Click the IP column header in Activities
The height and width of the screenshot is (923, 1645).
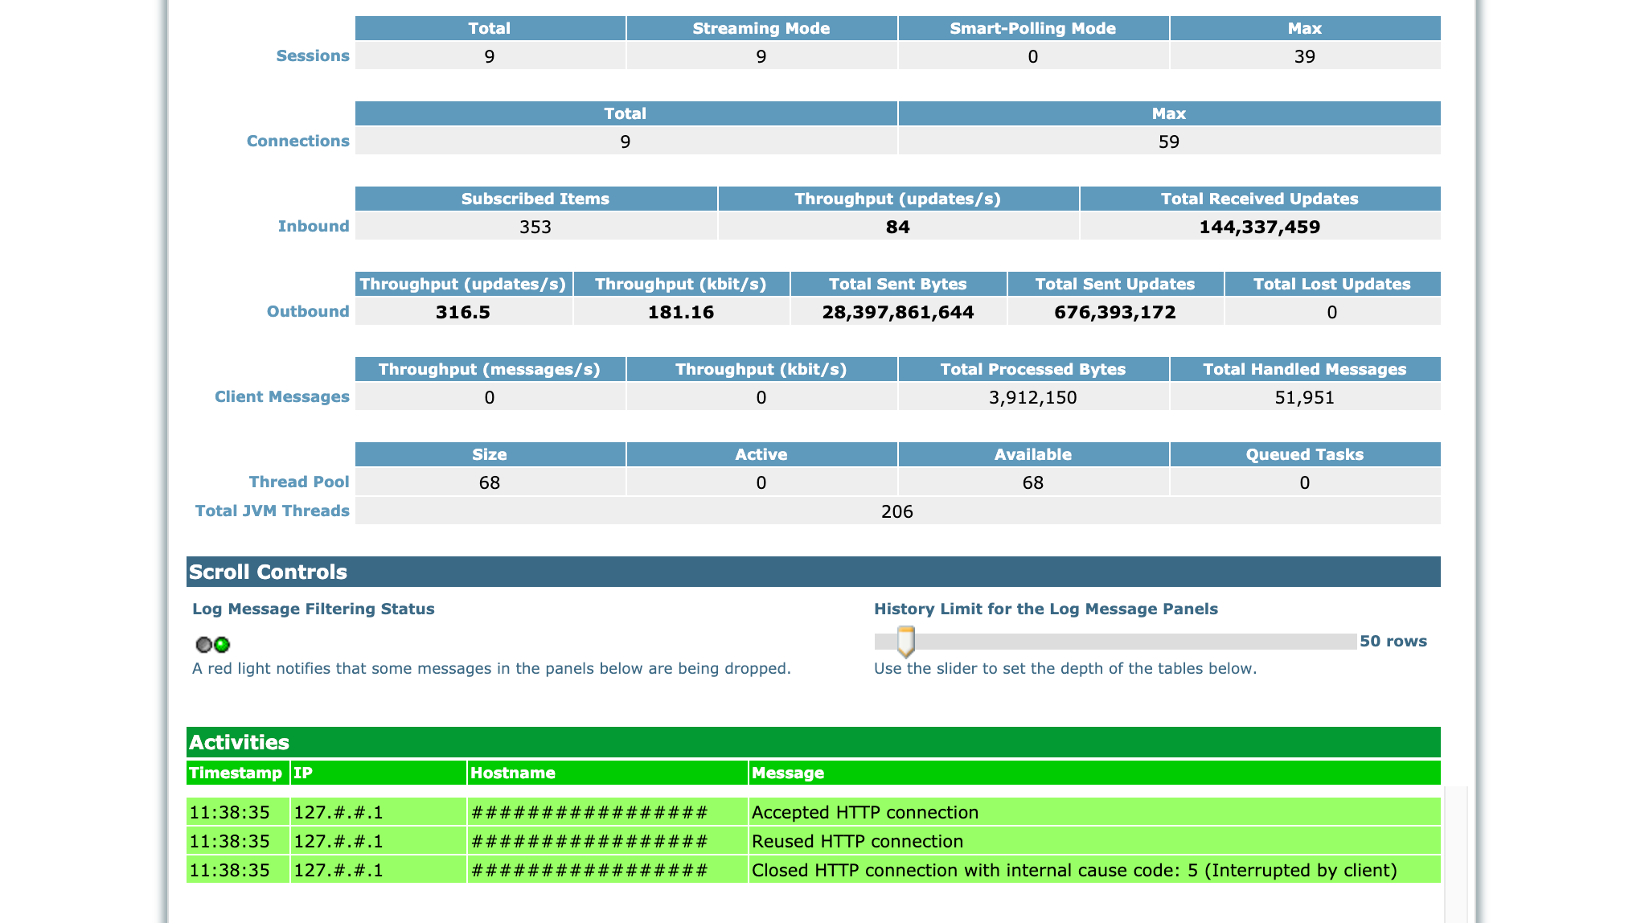click(303, 773)
